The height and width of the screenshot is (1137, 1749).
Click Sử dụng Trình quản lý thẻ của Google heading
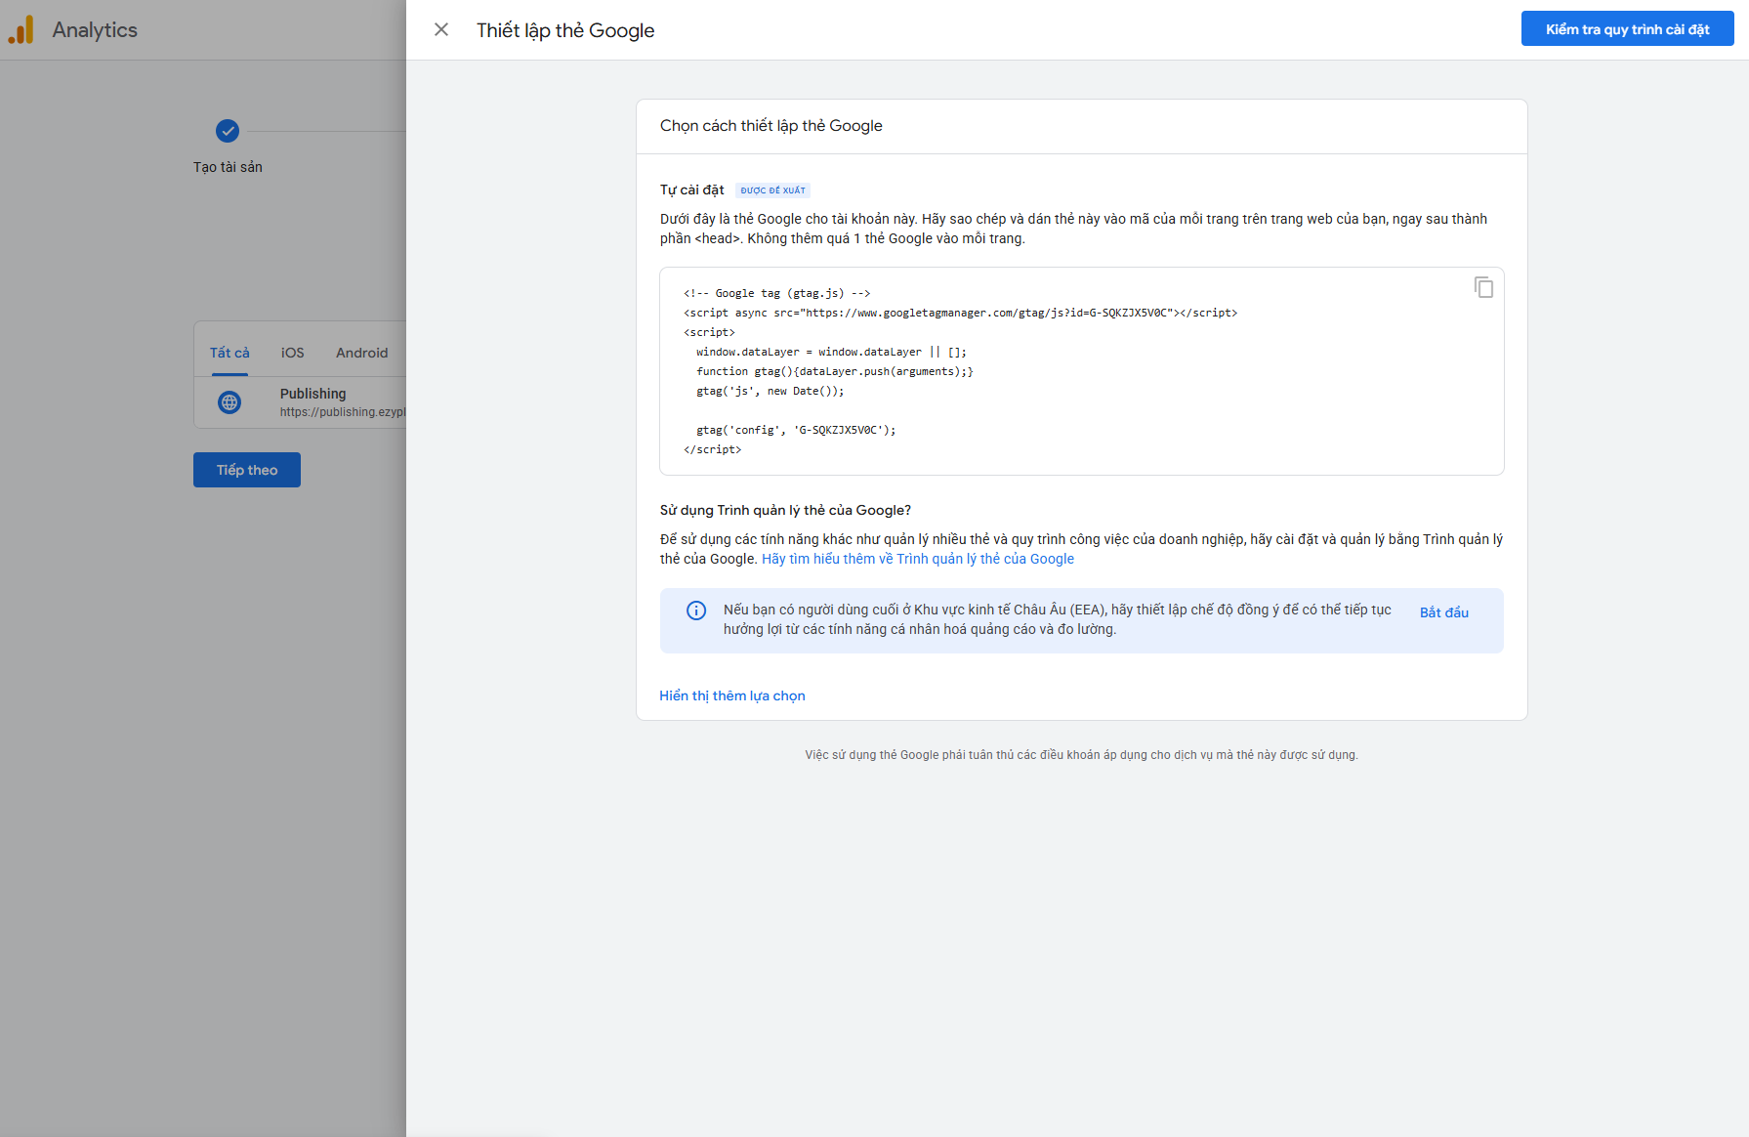coord(785,510)
